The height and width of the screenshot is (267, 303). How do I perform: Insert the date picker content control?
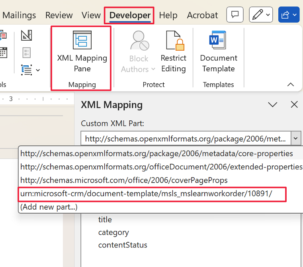click(x=3, y=53)
